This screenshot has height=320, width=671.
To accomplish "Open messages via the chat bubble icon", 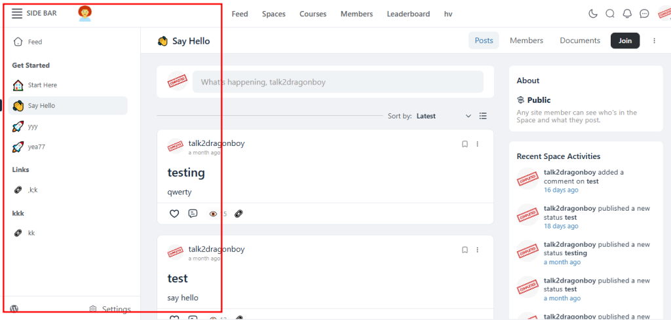I will [x=644, y=14].
